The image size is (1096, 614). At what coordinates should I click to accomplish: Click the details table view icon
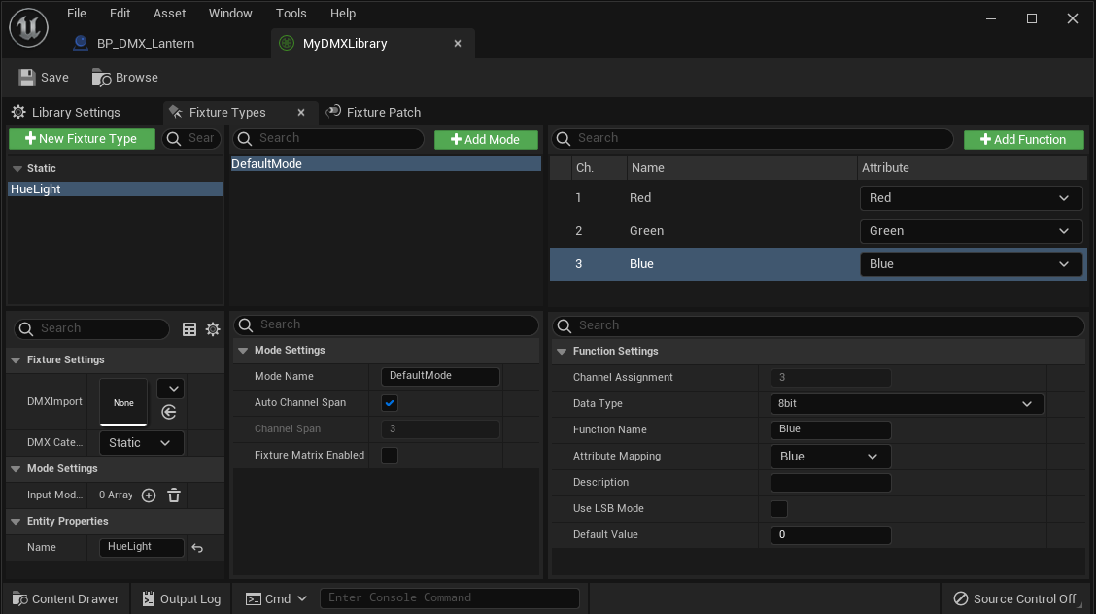189,329
